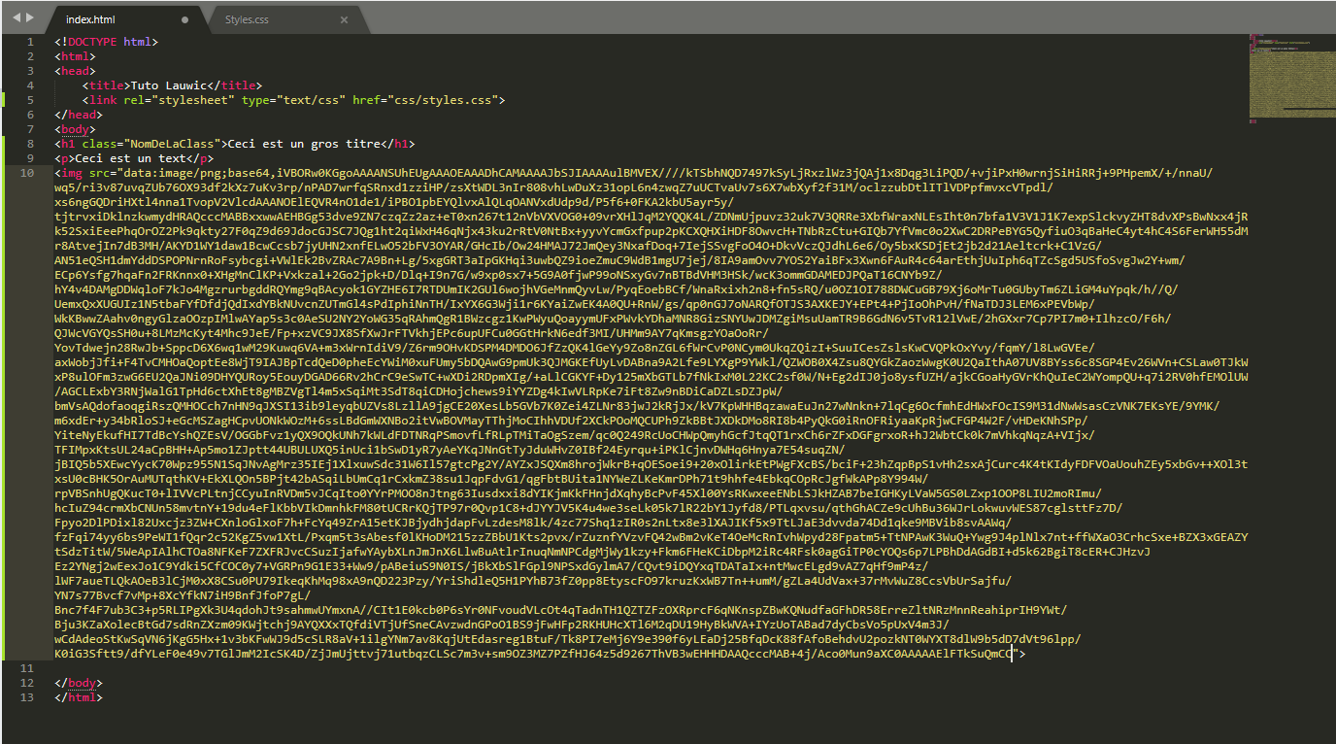This screenshot has height=744, width=1336.
Task: Click the opening "<html>" tag
Action: click(x=75, y=56)
